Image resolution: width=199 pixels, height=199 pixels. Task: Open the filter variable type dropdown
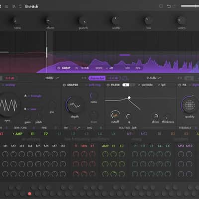coord(145,85)
